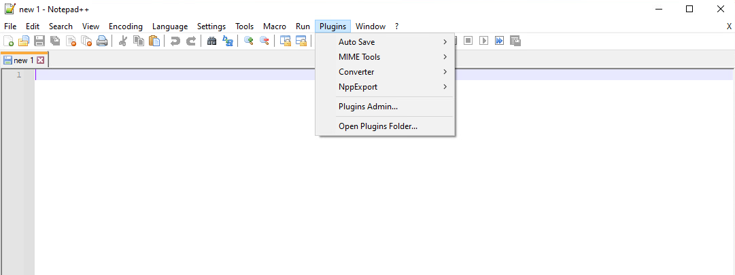This screenshot has height=275, width=735.
Task: Open the Language menu
Action: tap(170, 26)
